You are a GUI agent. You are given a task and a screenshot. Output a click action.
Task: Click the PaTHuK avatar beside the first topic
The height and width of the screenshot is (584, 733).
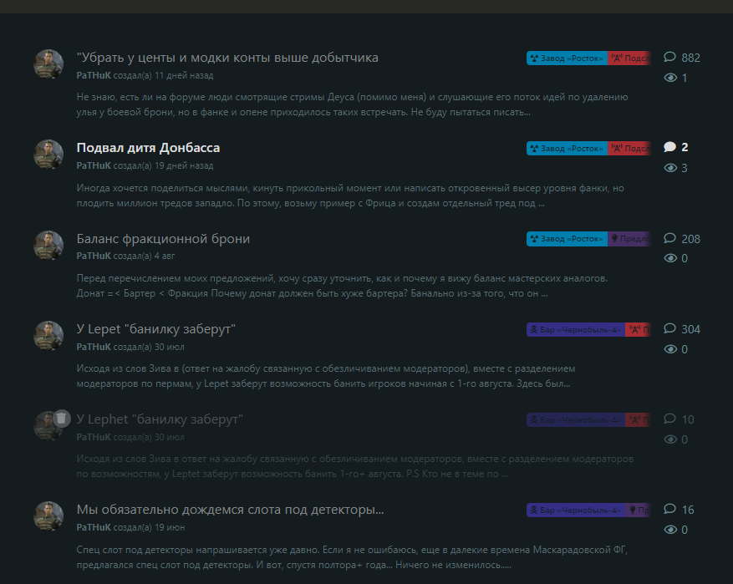pyautogui.click(x=48, y=64)
